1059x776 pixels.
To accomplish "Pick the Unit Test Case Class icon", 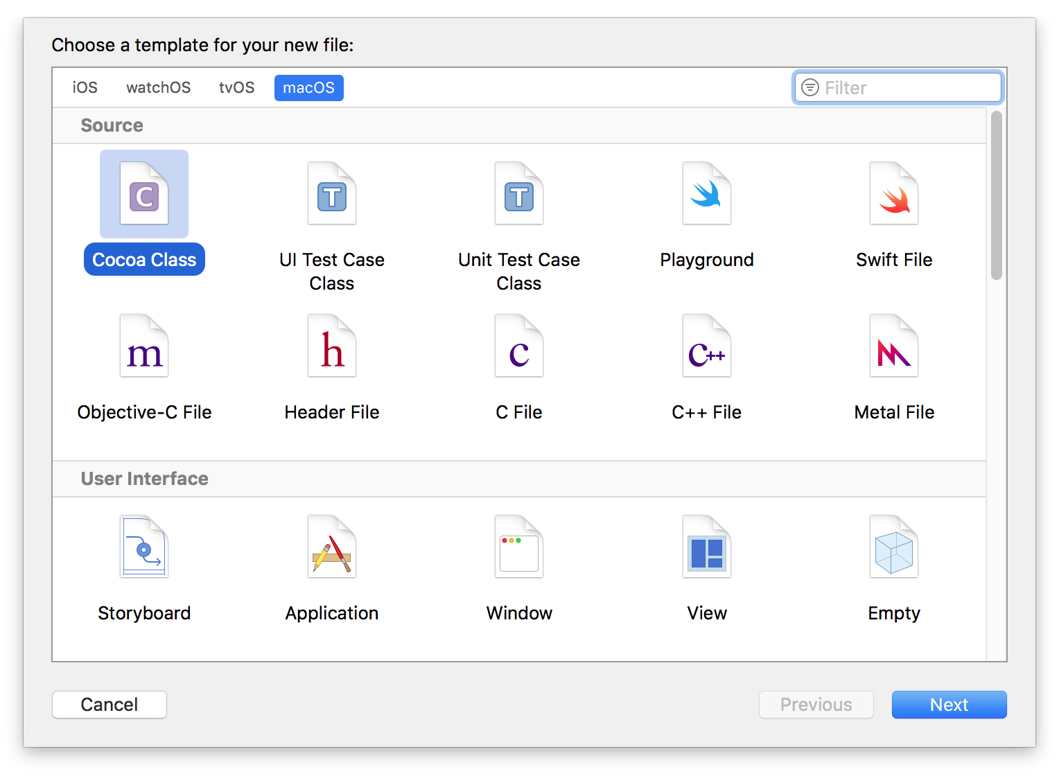I will (x=519, y=193).
